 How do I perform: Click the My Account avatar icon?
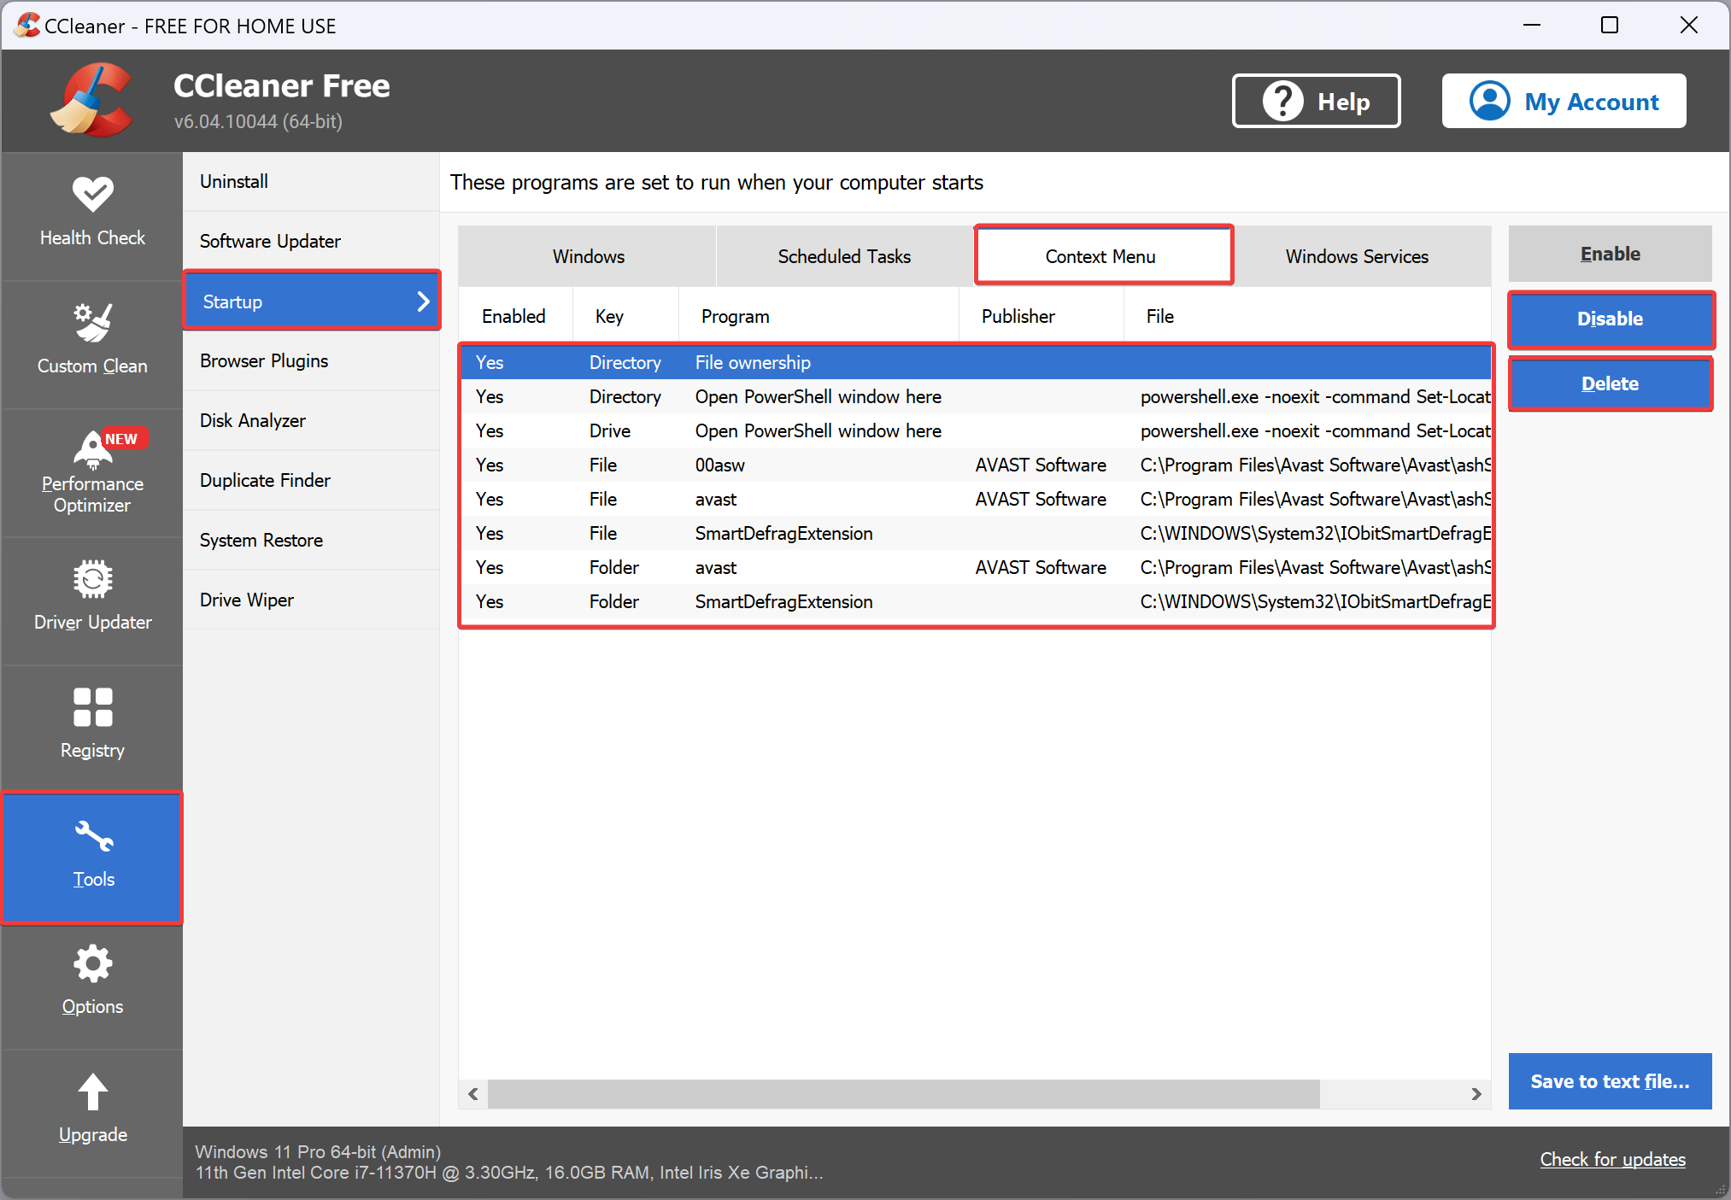point(1489,101)
